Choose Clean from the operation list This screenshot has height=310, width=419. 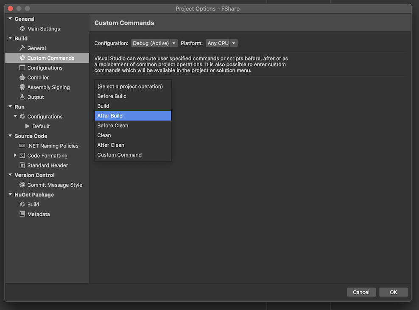pyautogui.click(x=133, y=135)
